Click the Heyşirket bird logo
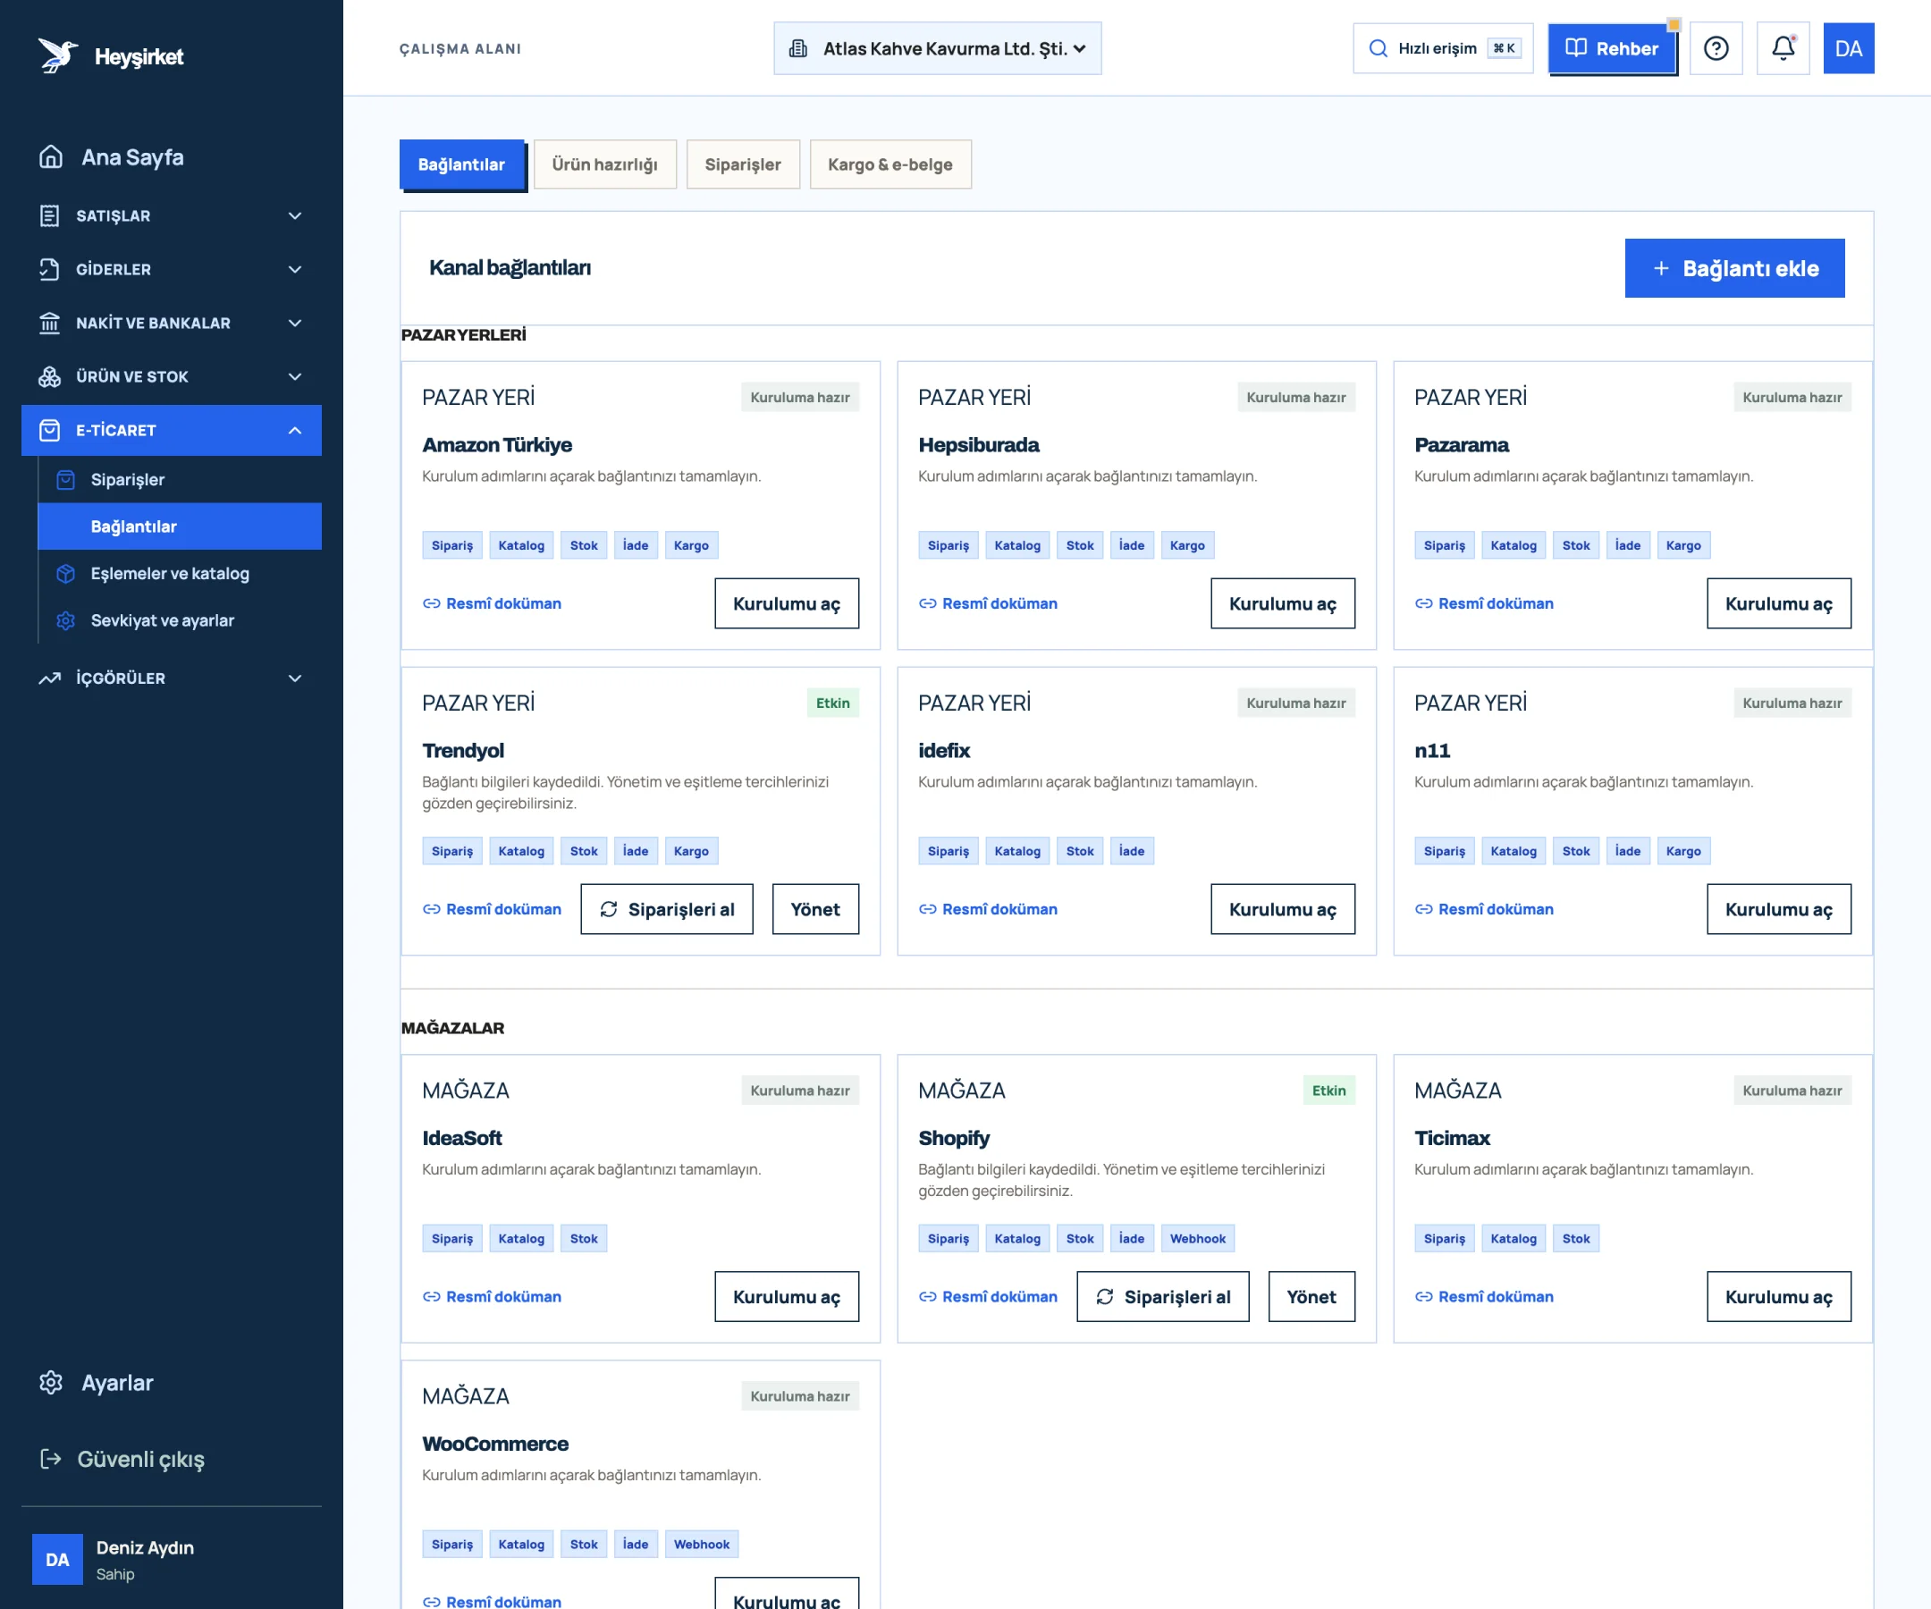This screenshot has width=1931, height=1609. tap(57, 55)
